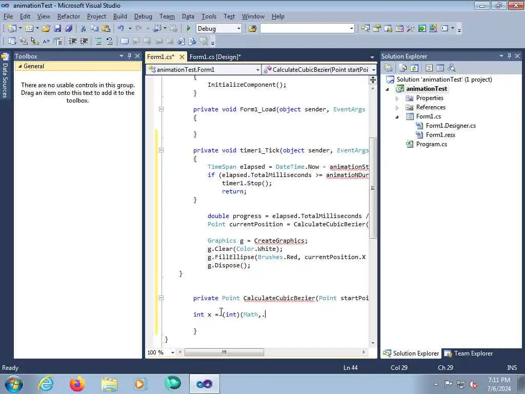
Task: Click the Properties icon in Solution Explorer toolbar
Action: coord(389,68)
